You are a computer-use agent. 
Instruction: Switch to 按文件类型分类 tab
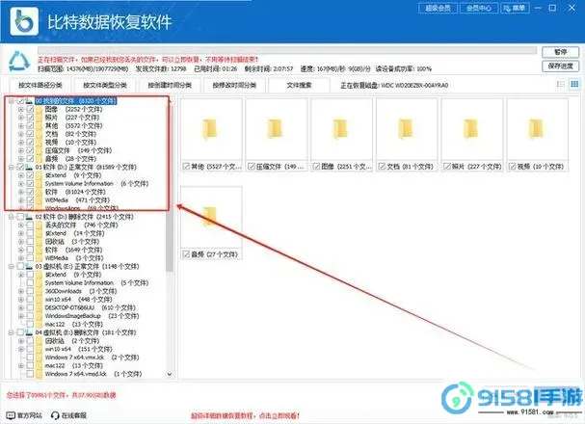105,86
